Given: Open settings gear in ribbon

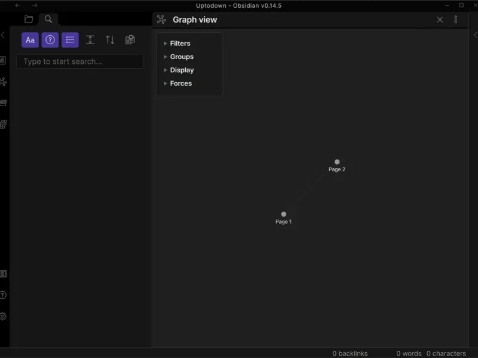Looking at the screenshot, I should (x=3, y=316).
